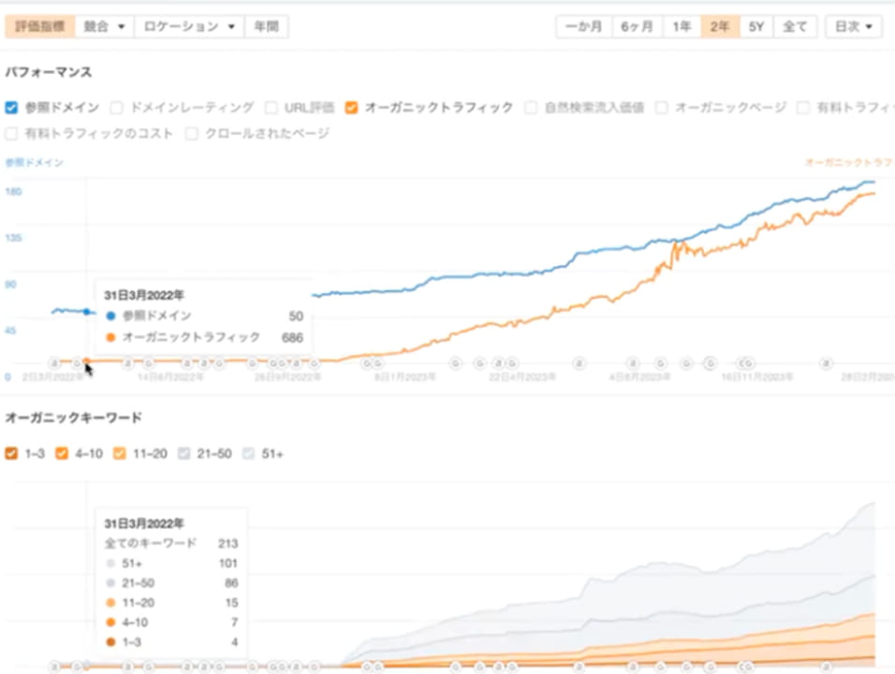895x674 pixels.
Task: Select the 評価指標 tab
Action: pyautogui.click(x=40, y=27)
